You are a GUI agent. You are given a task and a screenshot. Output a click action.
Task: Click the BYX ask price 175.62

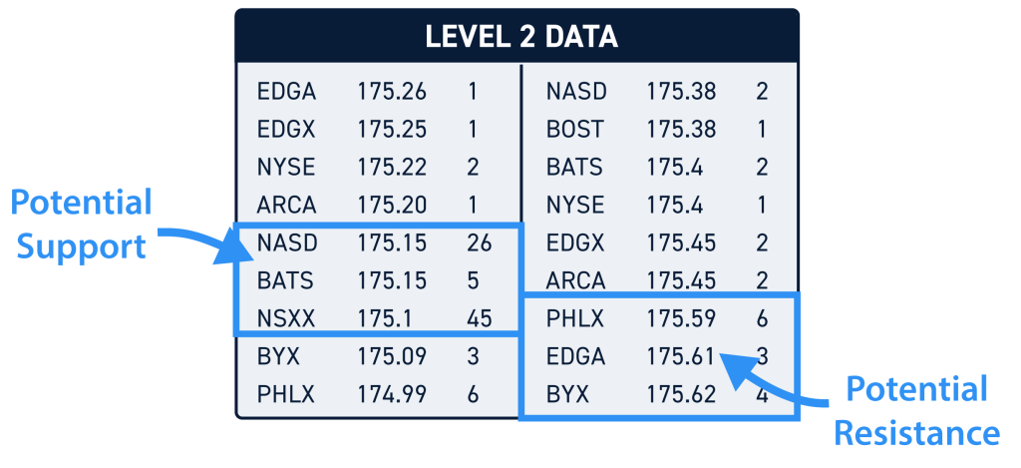click(681, 394)
